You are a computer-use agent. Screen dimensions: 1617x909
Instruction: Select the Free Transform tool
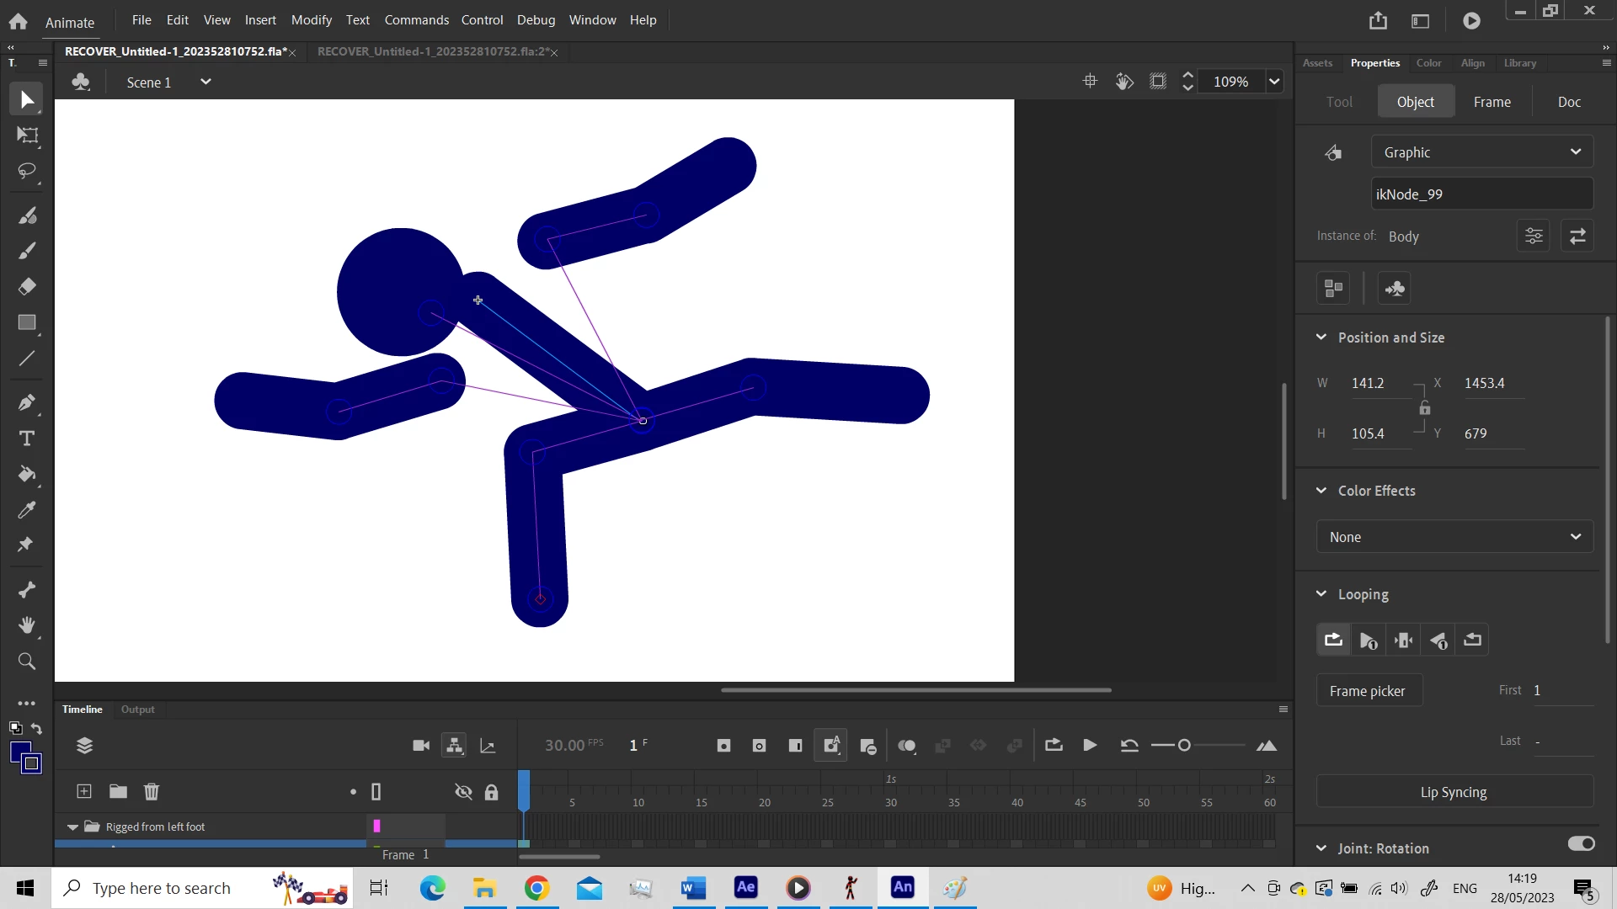pyautogui.click(x=28, y=136)
